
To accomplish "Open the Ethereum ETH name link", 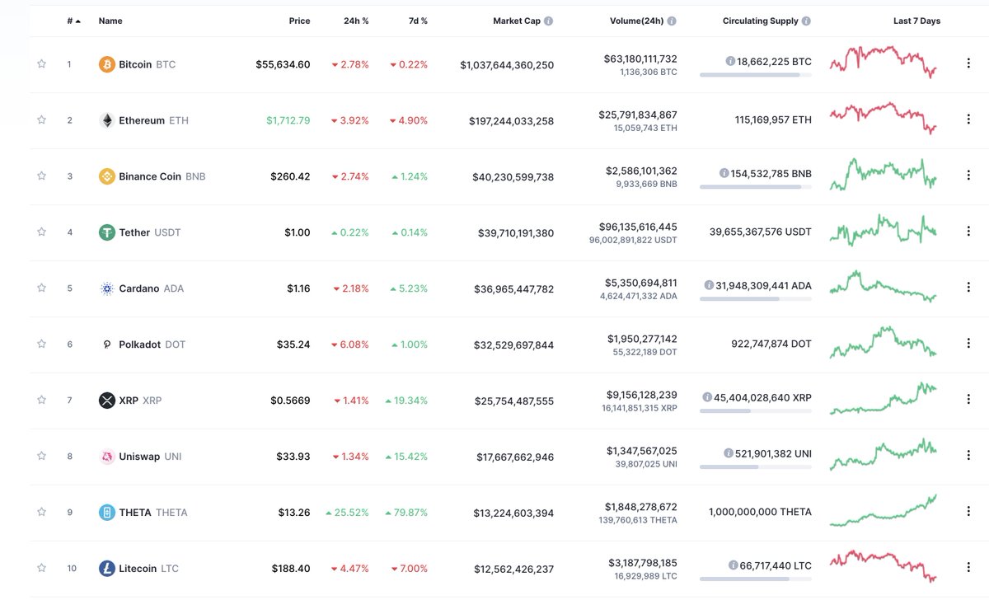I will (x=153, y=120).
